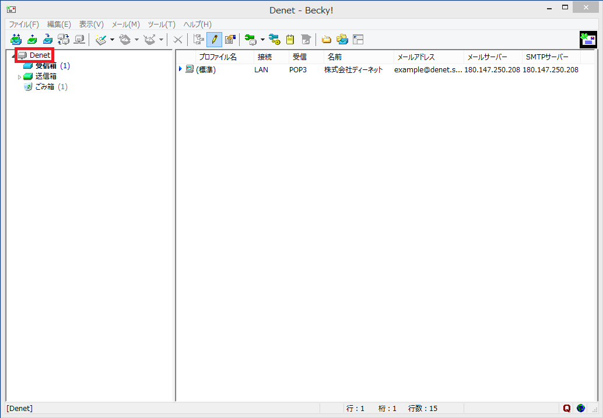This screenshot has height=418, width=603.
Task: Click the compose new message icon
Action: pyautogui.click(x=101, y=39)
